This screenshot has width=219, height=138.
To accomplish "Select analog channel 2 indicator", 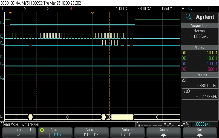I will [x=25, y=9].
